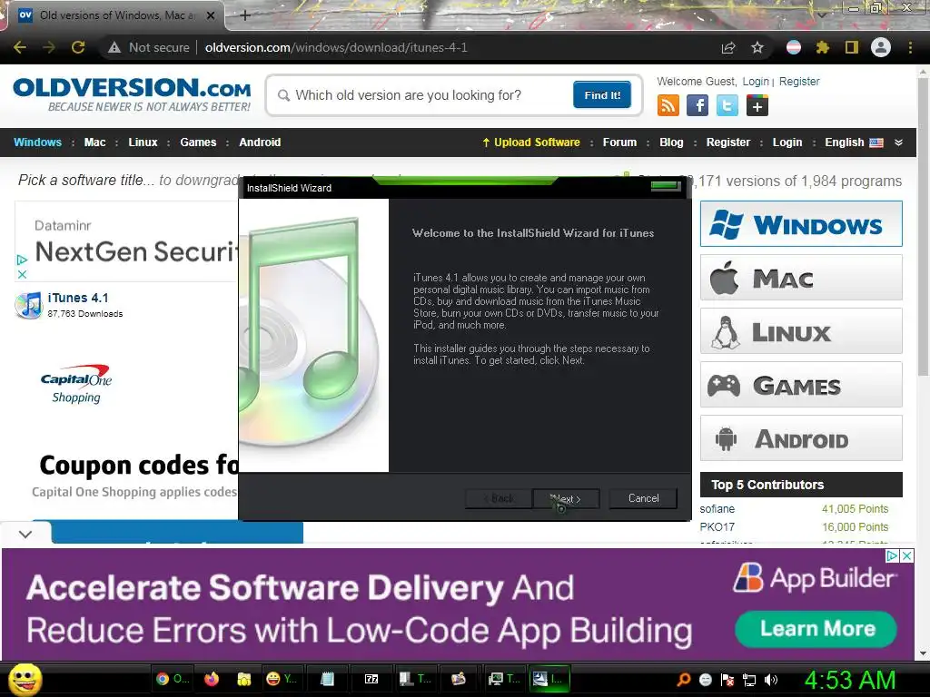Select Android in the navigation bar

point(260,142)
